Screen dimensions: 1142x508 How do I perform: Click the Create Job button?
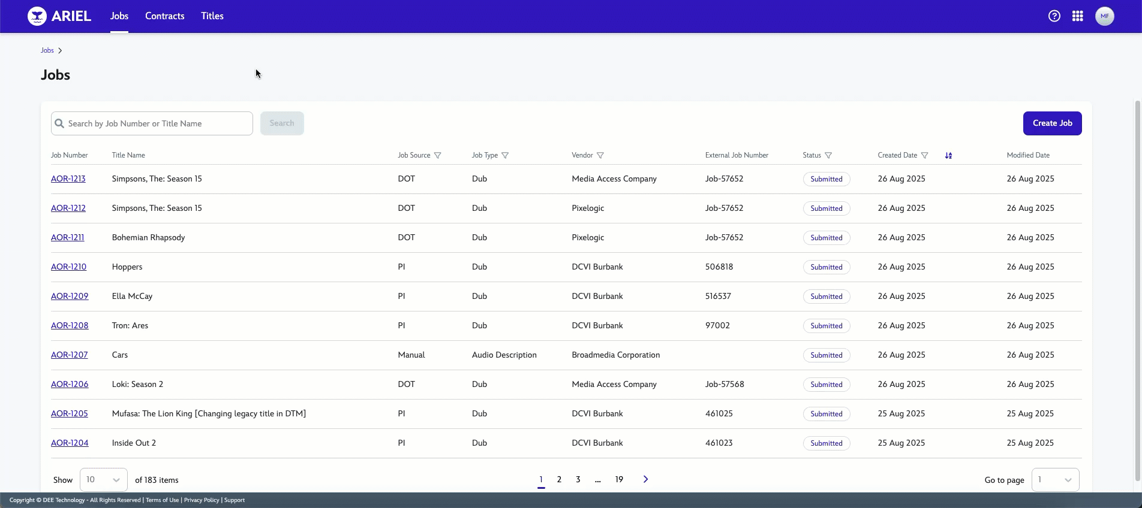tap(1052, 123)
